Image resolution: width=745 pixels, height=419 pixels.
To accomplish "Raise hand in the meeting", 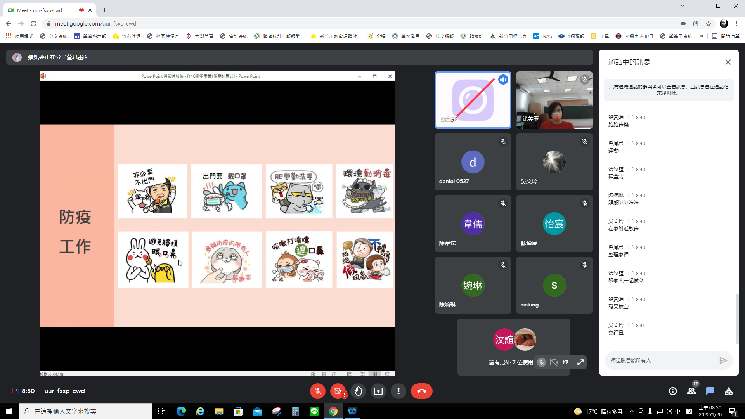I will pos(358,391).
